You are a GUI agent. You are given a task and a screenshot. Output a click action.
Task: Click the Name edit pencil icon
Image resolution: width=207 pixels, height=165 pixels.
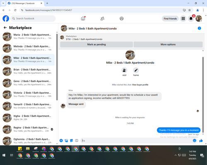tap(136, 70)
